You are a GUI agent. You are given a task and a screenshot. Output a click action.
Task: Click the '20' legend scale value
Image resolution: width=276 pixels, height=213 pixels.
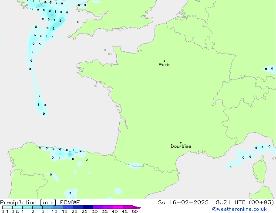click(74, 211)
